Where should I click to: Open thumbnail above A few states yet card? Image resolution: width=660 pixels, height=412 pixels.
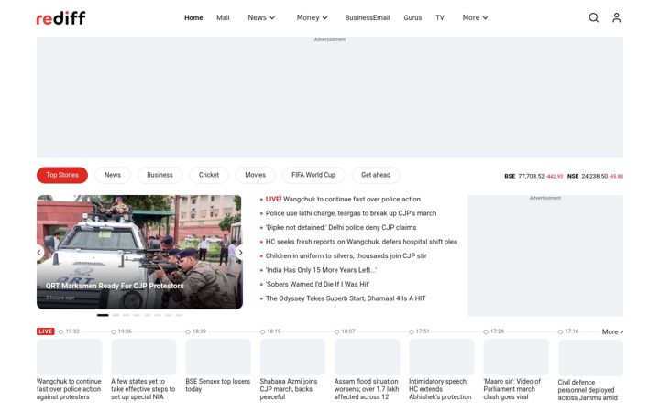pyautogui.click(x=144, y=357)
